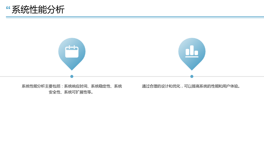Click the text line starting 系统性能分析主要包括

72,86
